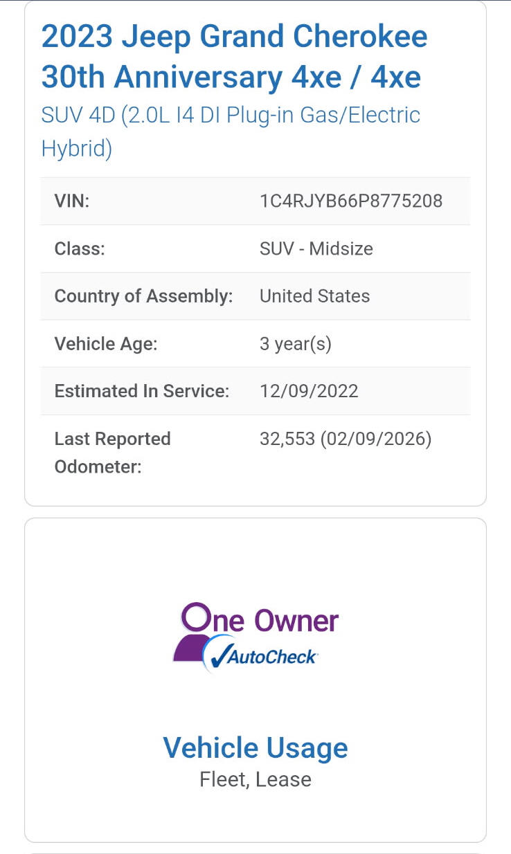The width and height of the screenshot is (511, 854).
Task: Select the 32,553 odometer reading
Action: (287, 439)
